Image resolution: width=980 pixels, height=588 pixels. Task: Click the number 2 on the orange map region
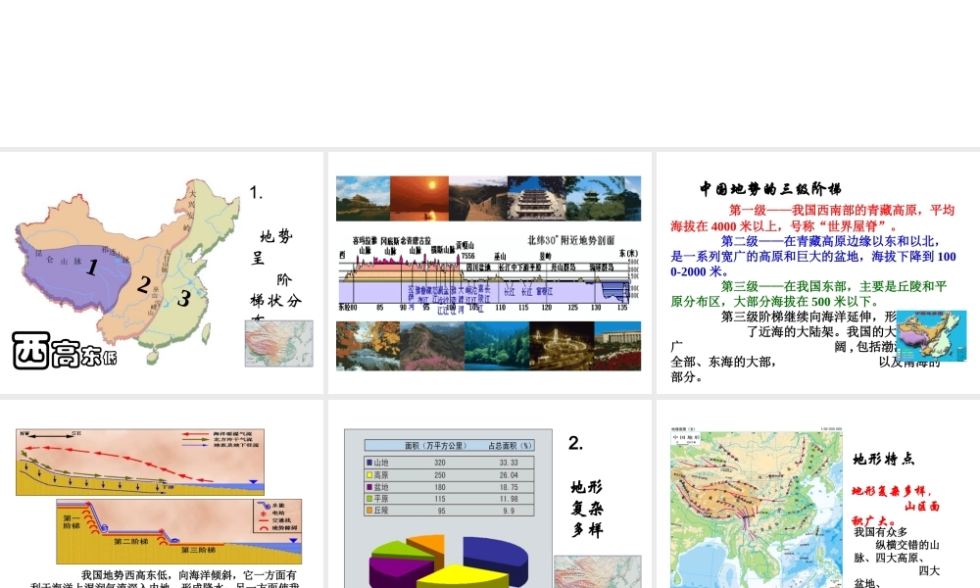click(x=144, y=284)
